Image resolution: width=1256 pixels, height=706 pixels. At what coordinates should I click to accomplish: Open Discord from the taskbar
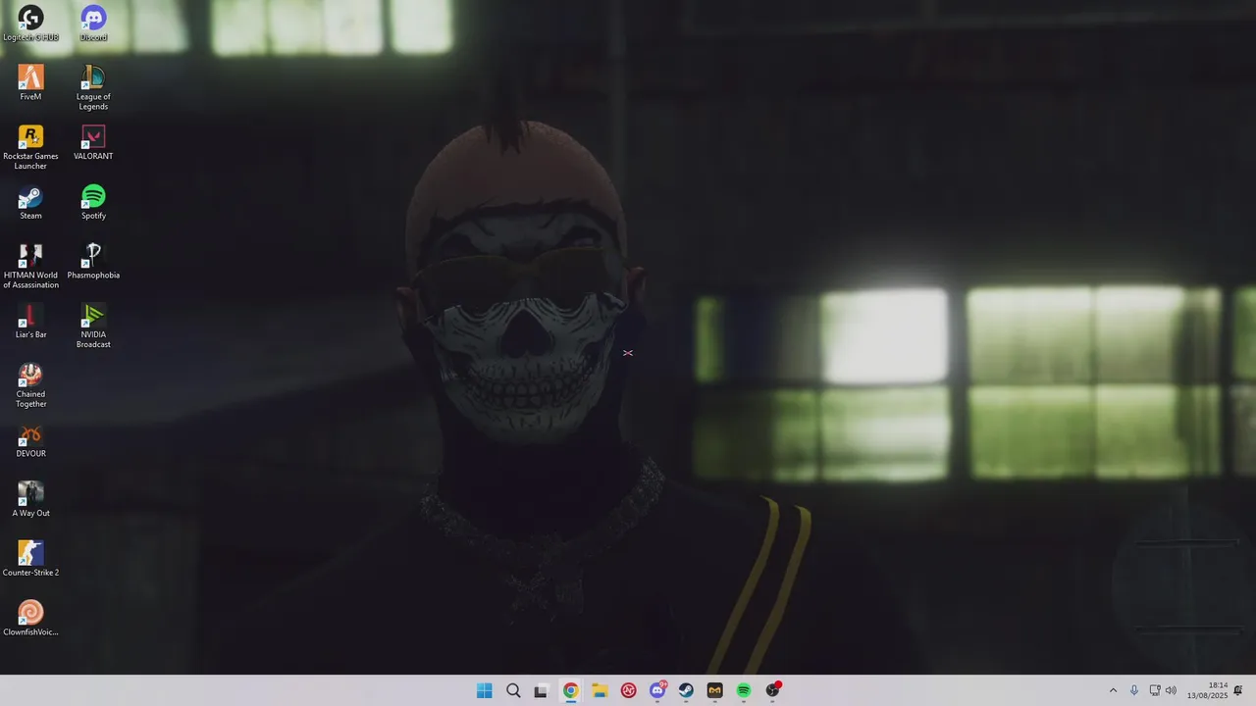pyautogui.click(x=657, y=690)
